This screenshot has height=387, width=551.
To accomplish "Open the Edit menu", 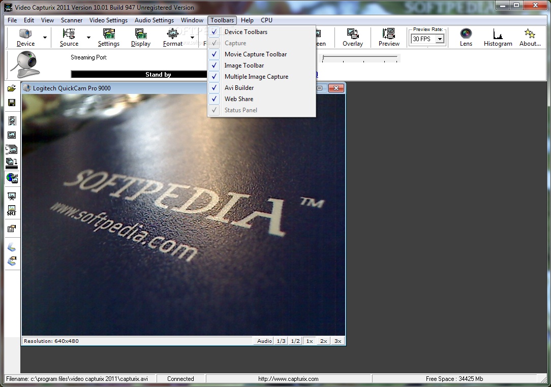I will tap(29, 20).
